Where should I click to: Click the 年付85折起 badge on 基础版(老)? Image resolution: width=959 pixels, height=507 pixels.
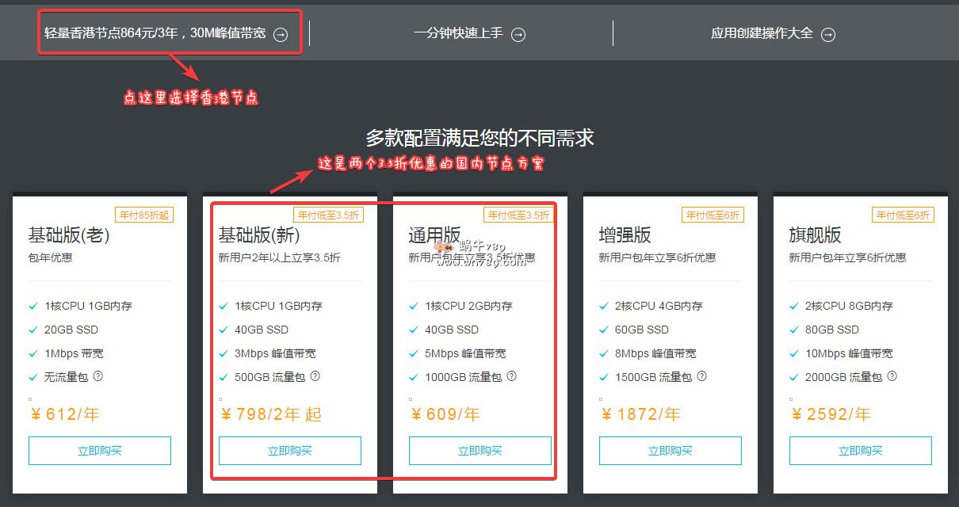tap(143, 215)
